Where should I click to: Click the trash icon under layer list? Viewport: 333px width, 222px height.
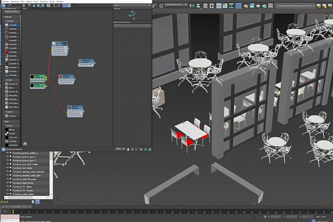pyautogui.click(x=34, y=202)
